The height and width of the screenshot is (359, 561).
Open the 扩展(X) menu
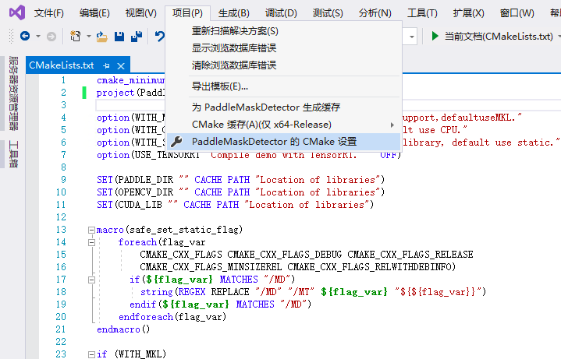[468, 13]
